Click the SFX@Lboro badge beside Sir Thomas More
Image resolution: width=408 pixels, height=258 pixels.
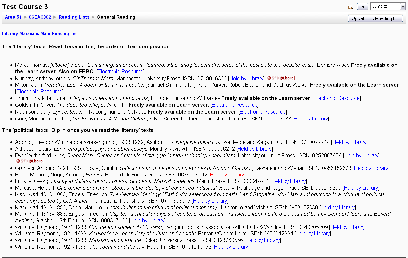(x=280, y=78)
